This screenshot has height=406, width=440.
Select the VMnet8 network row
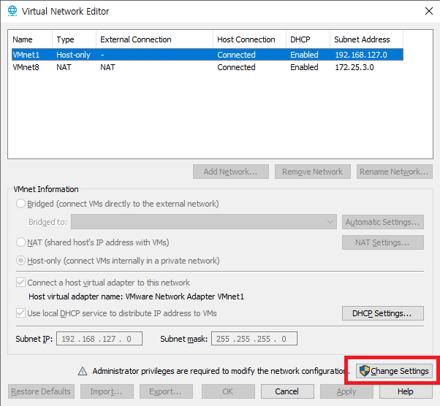point(208,67)
